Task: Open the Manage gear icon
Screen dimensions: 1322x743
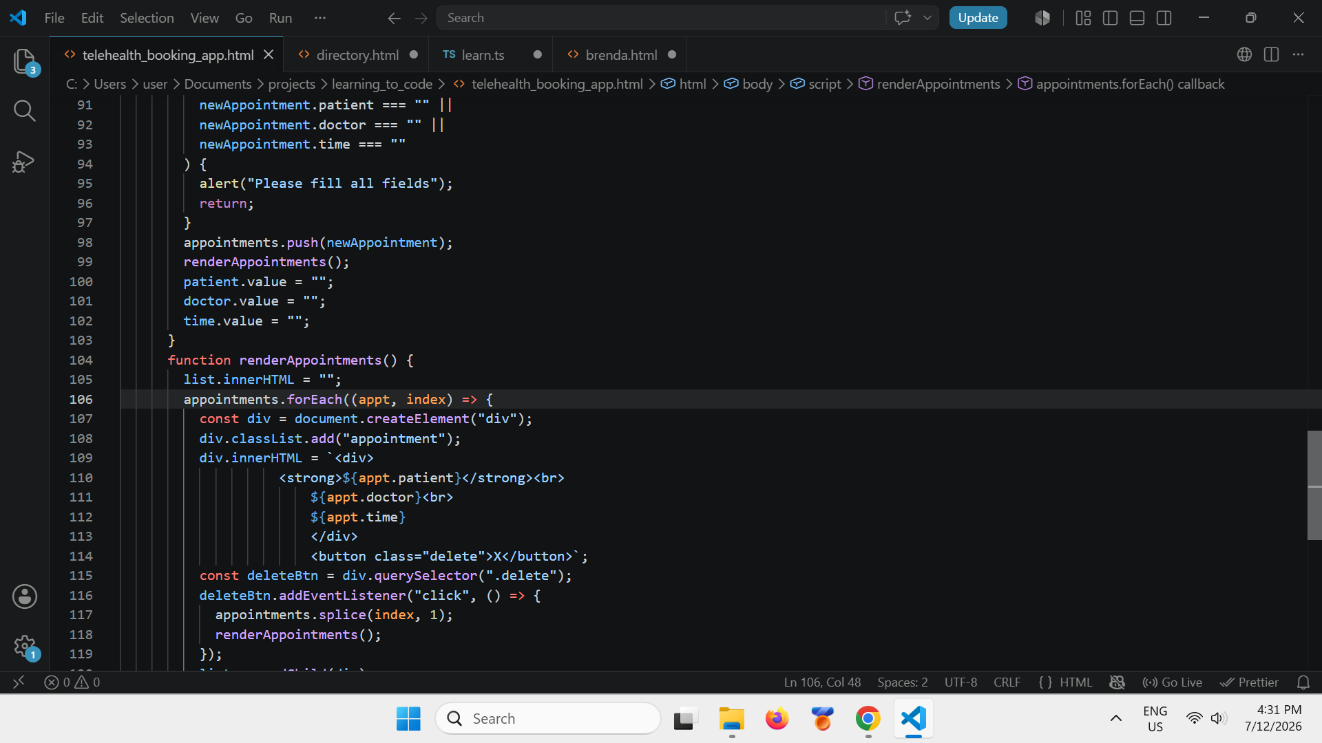Action: click(25, 647)
